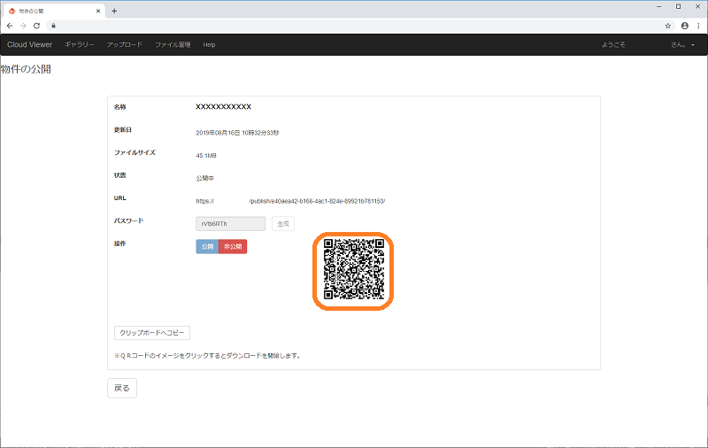Reload the page with the refresh icon
This screenshot has width=708, height=448.
[x=37, y=26]
